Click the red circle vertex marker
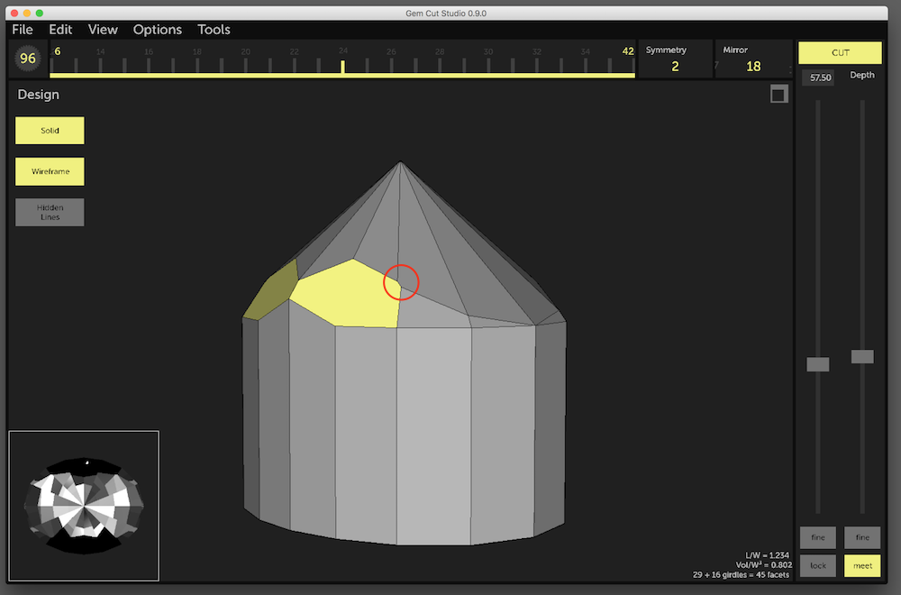The width and height of the screenshot is (901, 595). click(401, 282)
